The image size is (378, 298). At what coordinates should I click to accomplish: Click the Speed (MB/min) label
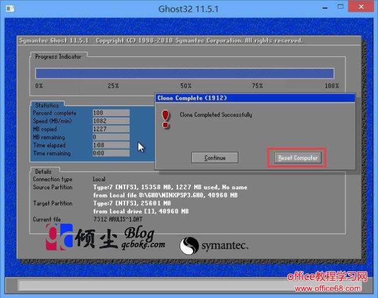tap(52, 121)
